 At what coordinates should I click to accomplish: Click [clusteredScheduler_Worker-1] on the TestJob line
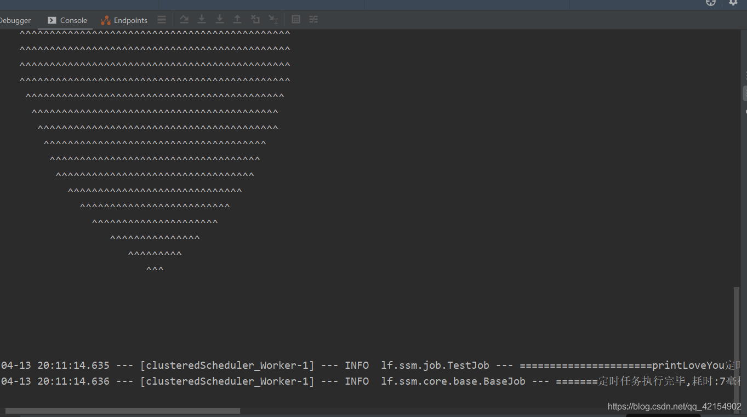click(227, 365)
